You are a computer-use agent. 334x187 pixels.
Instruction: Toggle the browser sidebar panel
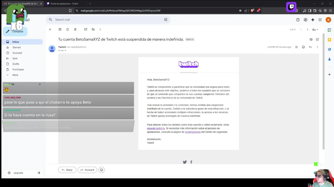pyautogui.click(x=309, y=11)
